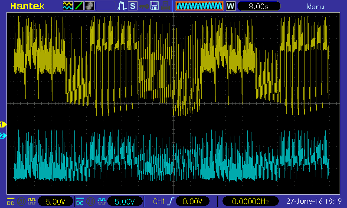Image resolution: width=347 pixels, height=208 pixels.
Task: Click the pulse trigger waveform icon
Action: click(x=122, y=6)
